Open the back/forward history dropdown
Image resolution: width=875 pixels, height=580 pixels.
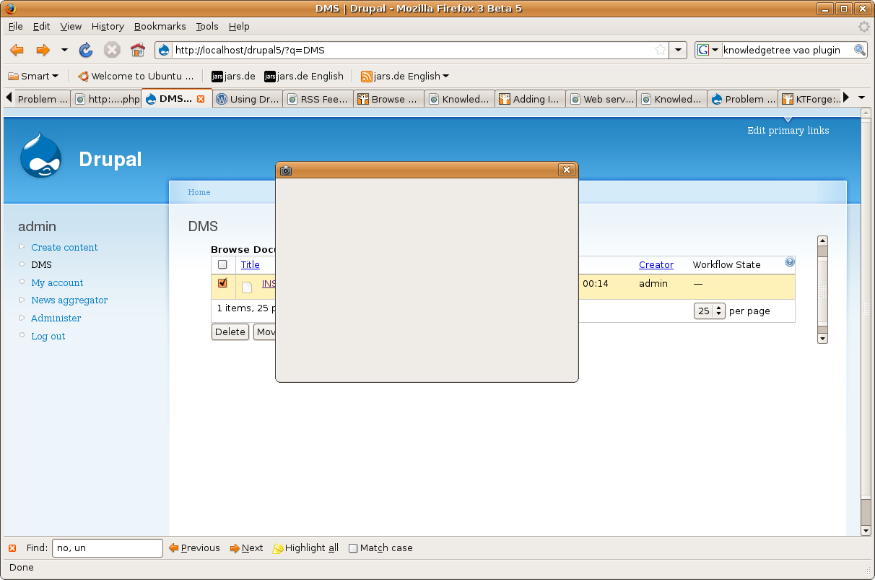pos(64,50)
